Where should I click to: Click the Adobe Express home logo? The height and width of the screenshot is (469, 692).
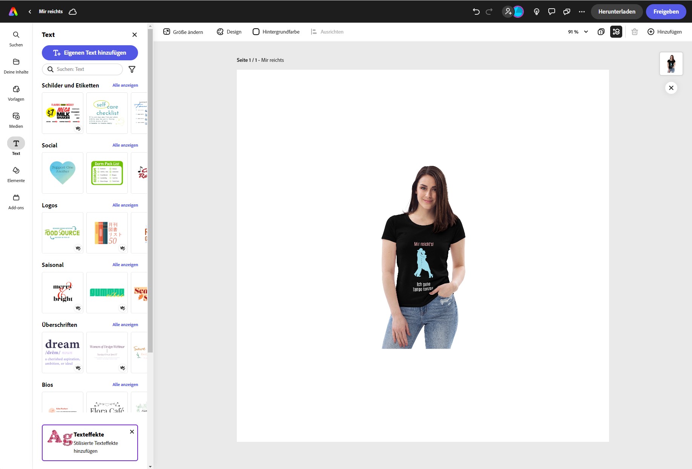pyautogui.click(x=13, y=12)
